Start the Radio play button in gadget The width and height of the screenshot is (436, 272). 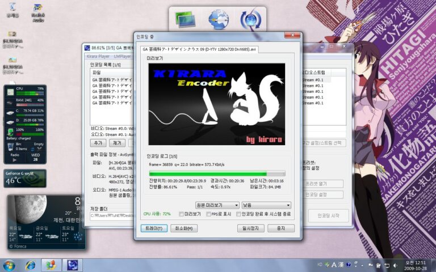point(15,160)
